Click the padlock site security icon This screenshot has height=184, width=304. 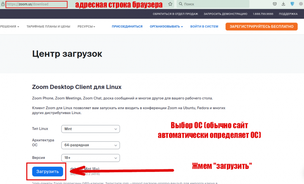click(x=3, y=4)
